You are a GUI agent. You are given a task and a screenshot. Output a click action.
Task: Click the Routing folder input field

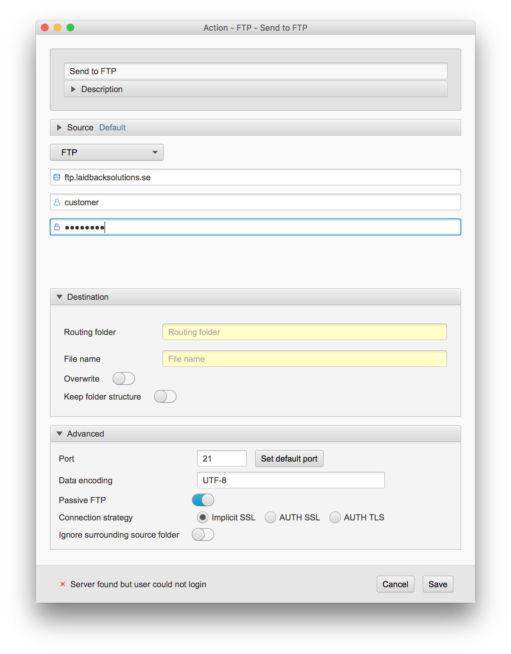point(304,332)
